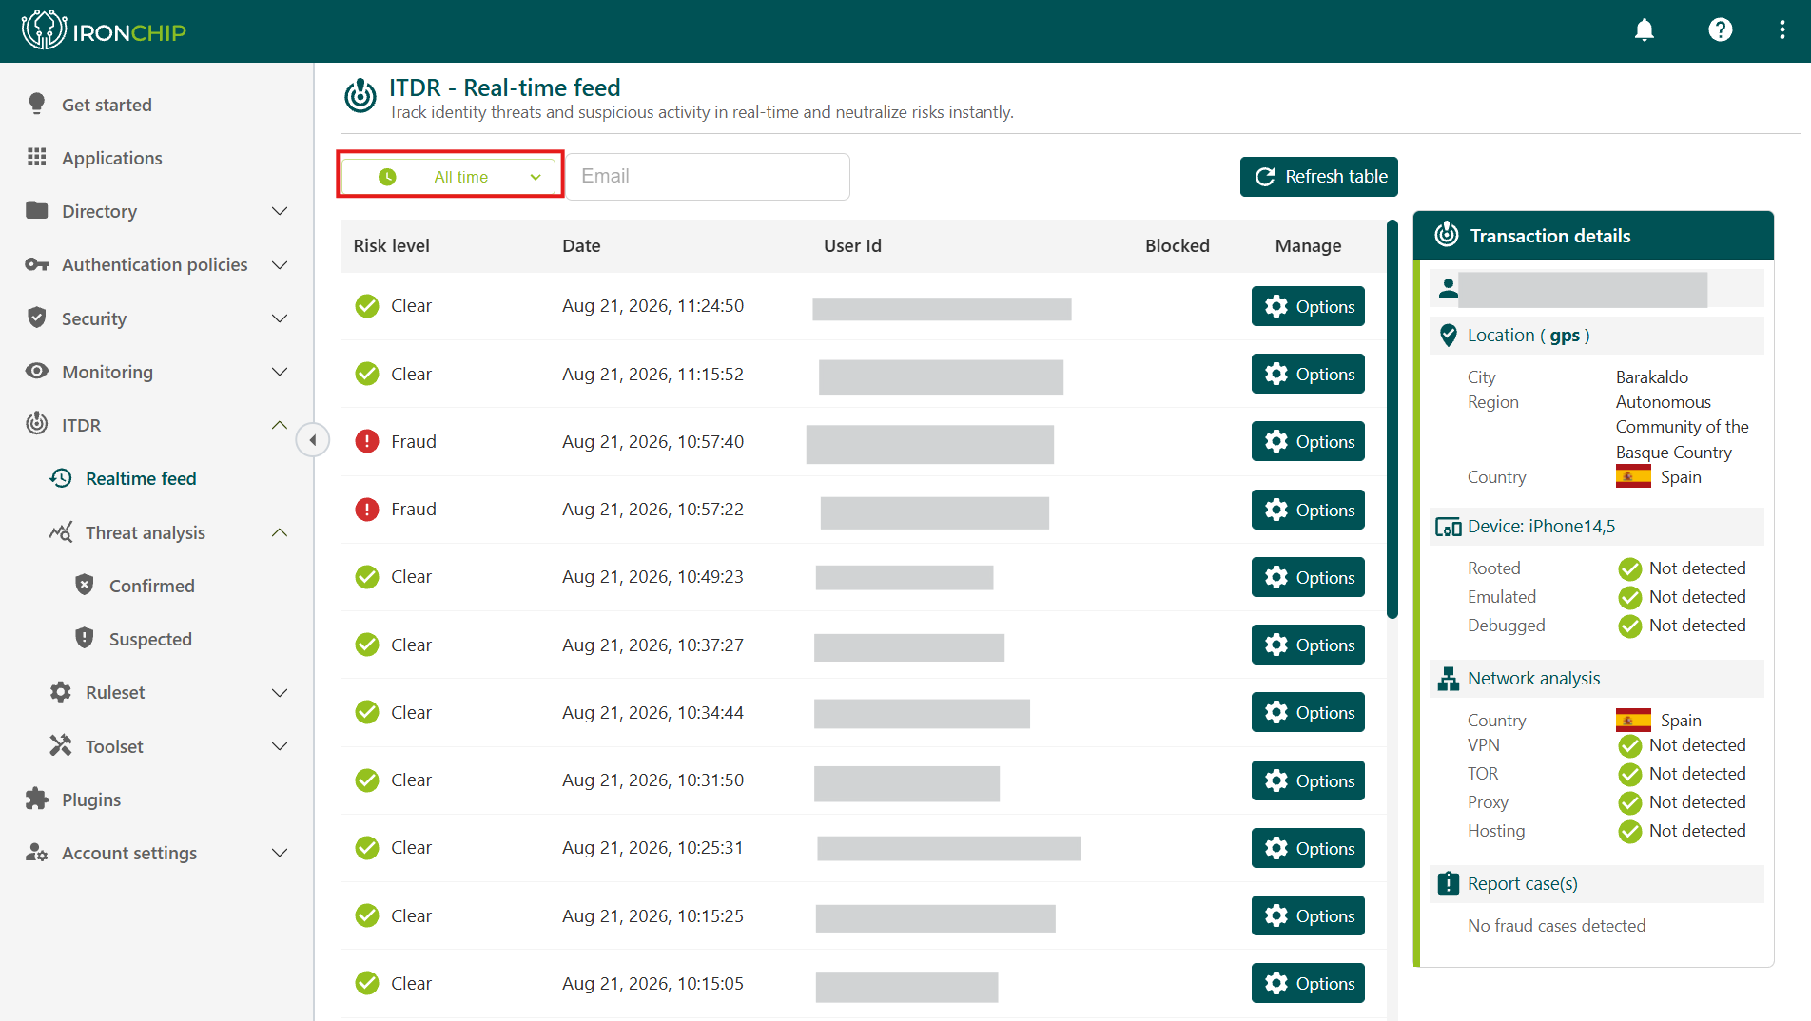Click the Monitoring eye icon
The image size is (1811, 1021).
click(x=37, y=371)
